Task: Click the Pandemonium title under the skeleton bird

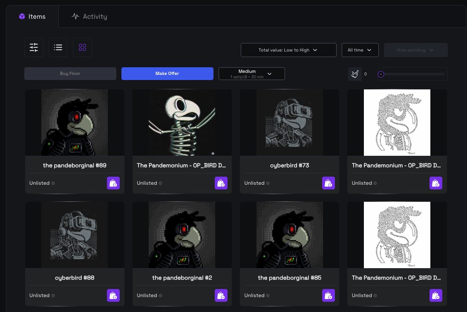Action: point(182,166)
